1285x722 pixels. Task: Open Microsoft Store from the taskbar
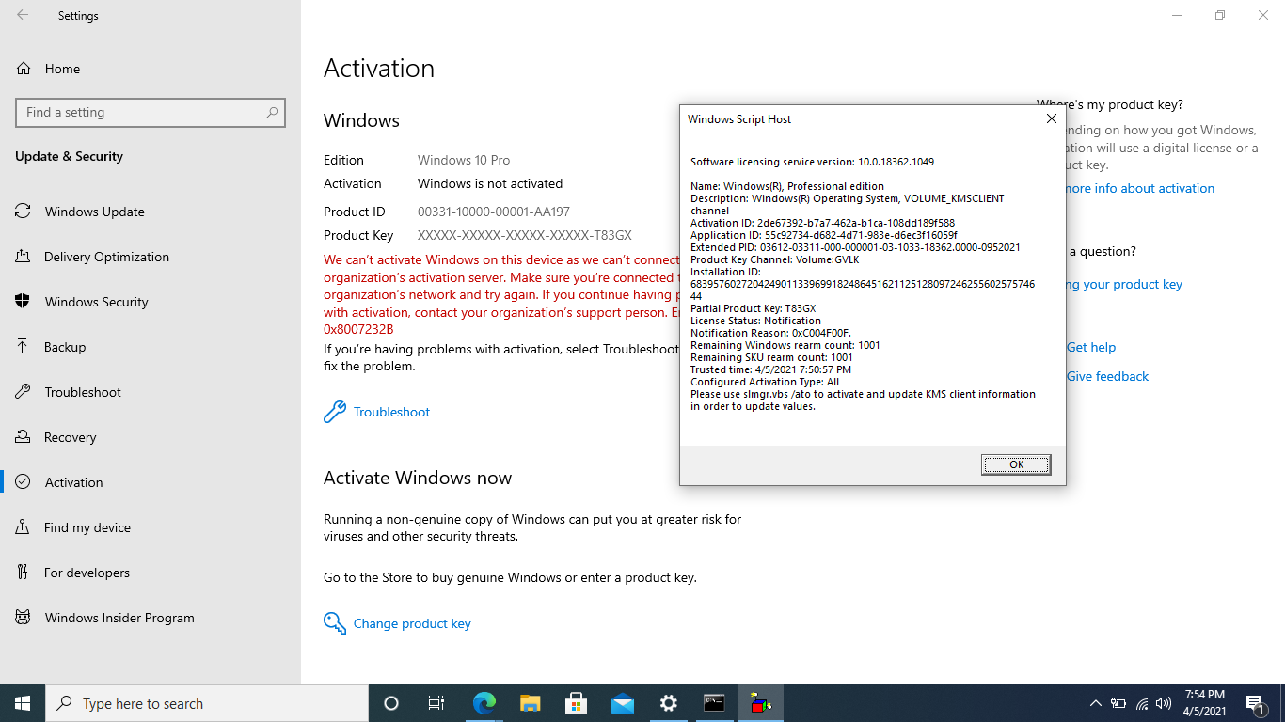[x=576, y=703]
